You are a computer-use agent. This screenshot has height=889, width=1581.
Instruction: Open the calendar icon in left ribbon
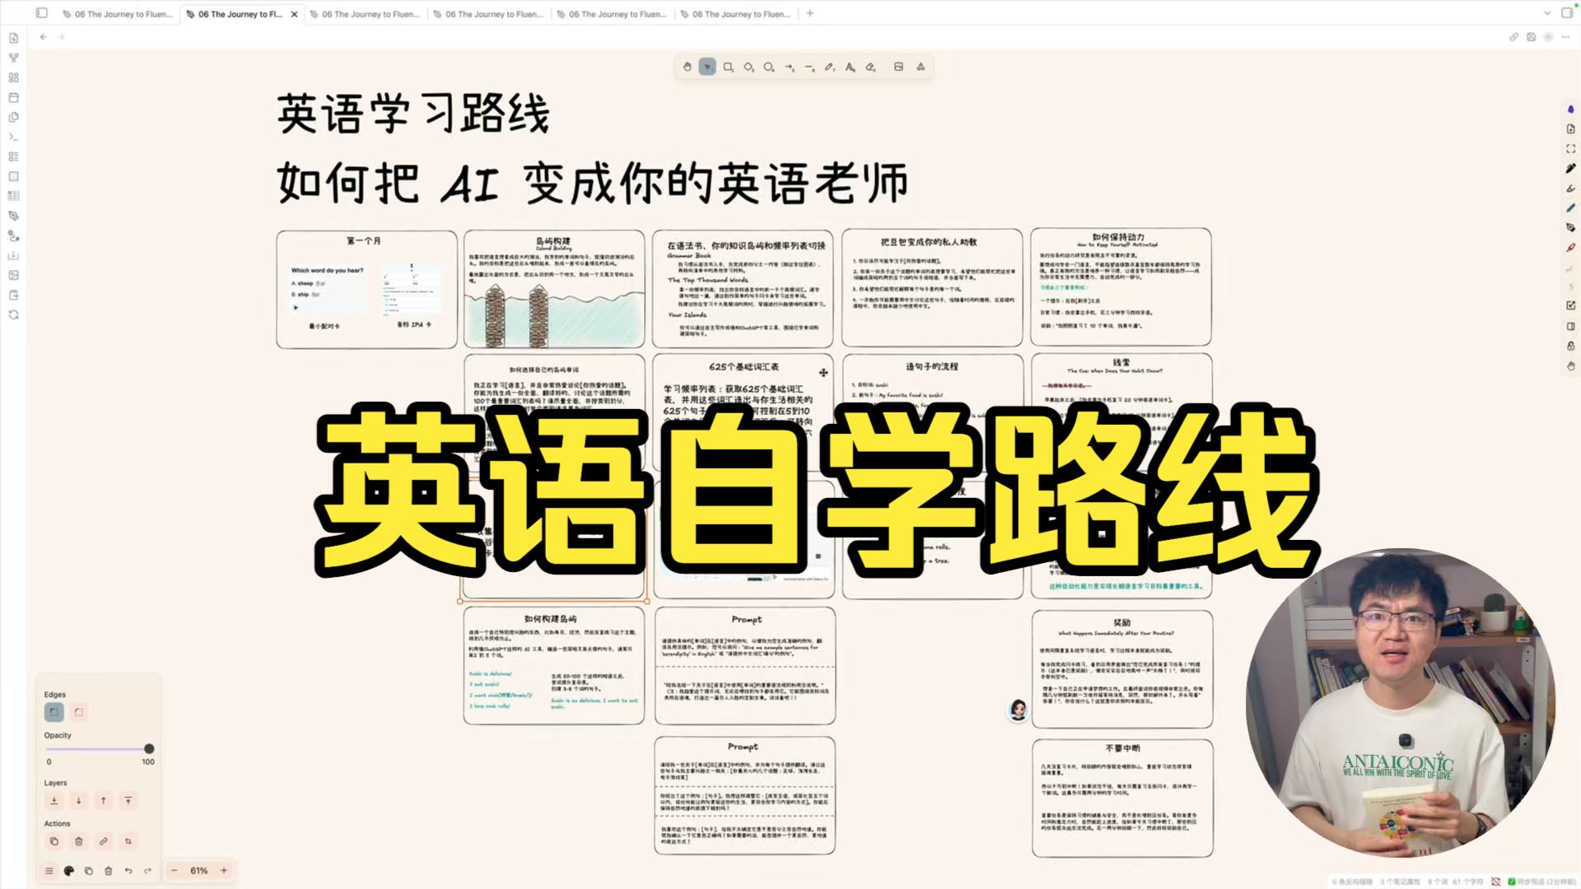13,97
